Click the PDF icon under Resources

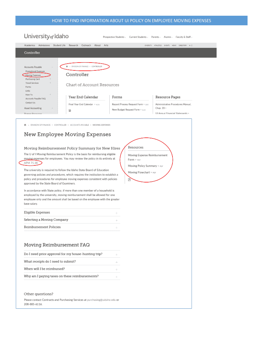coord(129,179)
